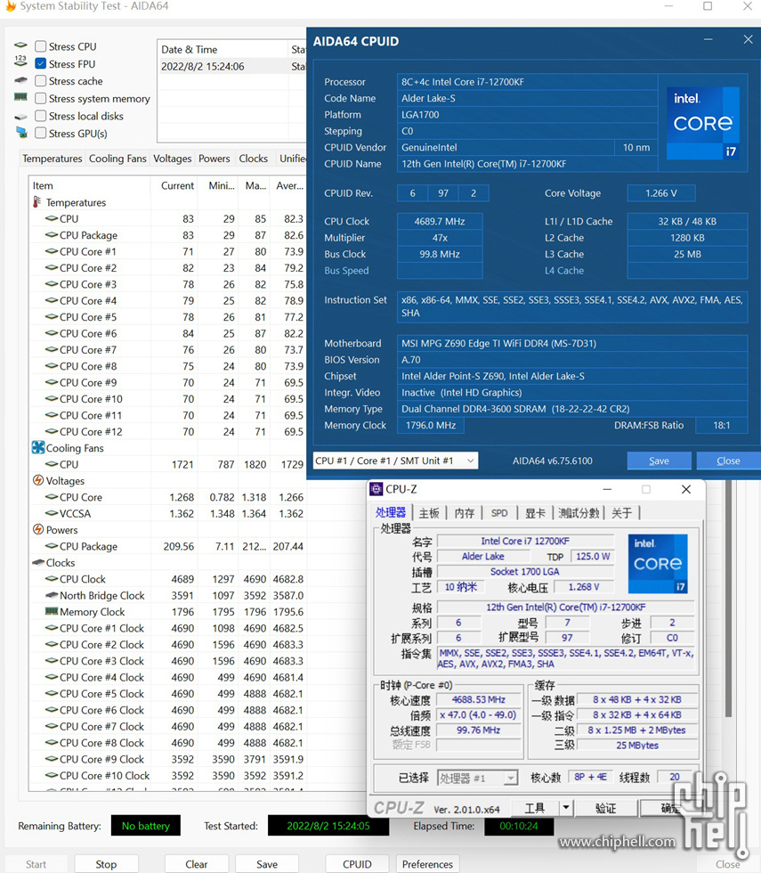
Task: Uncheck the Stress FPU checkbox
Action: 40,63
